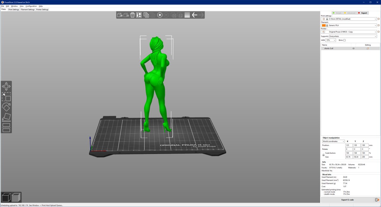Add an instance with the plus circle
381x207 pixels.
tap(160, 15)
